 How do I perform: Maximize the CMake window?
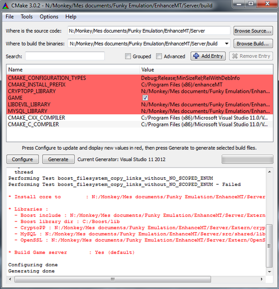251,3
